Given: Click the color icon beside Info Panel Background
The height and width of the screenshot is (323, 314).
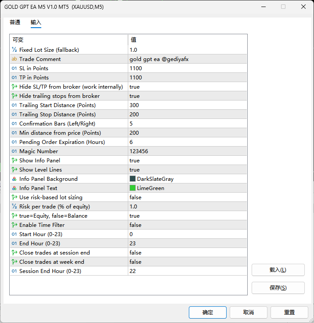Looking at the screenshot, I should coord(14,179).
